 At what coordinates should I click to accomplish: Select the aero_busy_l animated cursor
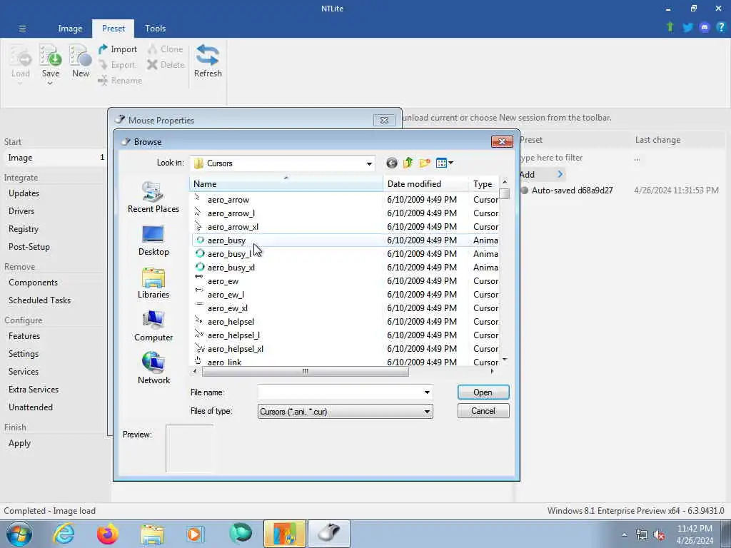tap(229, 254)
